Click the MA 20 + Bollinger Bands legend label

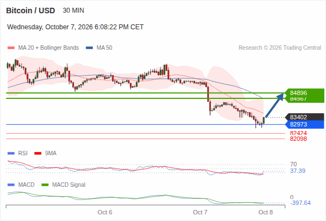[x=49, y=48]
